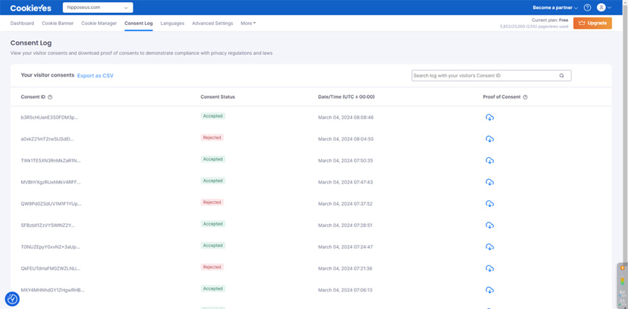
Task: Switch to the Cookie Manager tab
Action: tap(99, 24)
